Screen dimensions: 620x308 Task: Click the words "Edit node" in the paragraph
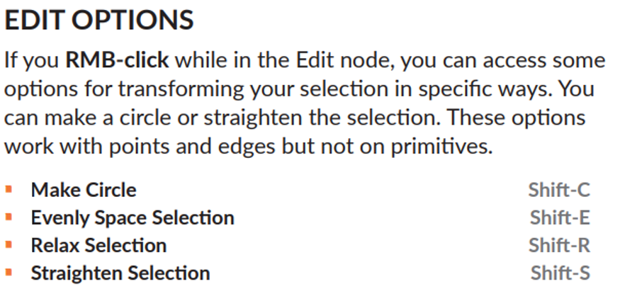pyautogui.click(x=346, y=60)
